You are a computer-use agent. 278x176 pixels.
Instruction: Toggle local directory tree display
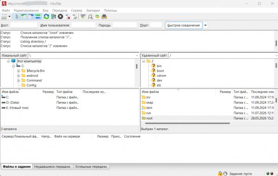[x=24, y=17]
